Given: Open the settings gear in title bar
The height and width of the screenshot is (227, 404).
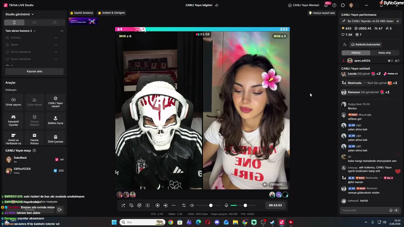Looking at the screenshot, I should click(343, 5).
